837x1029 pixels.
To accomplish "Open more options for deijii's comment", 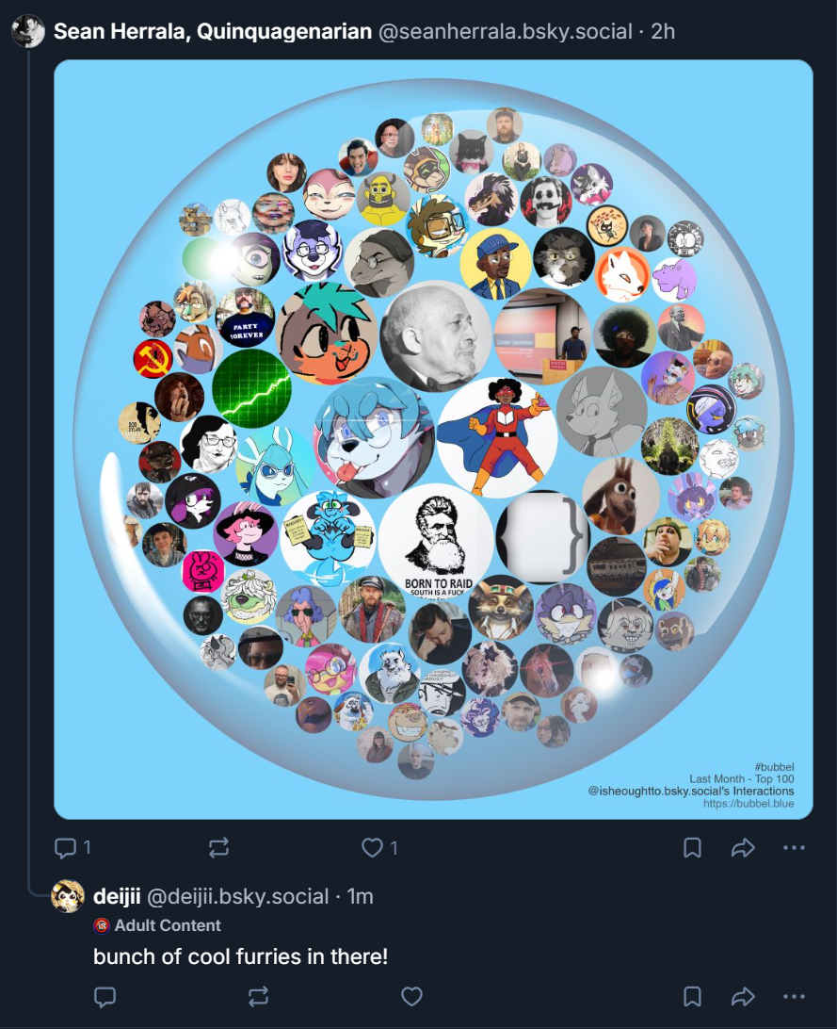I will click(794, 997).
